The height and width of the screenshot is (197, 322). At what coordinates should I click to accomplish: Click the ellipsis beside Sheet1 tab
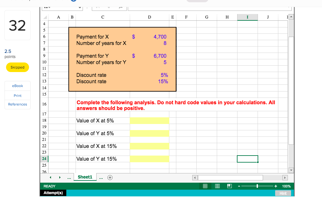101,177
